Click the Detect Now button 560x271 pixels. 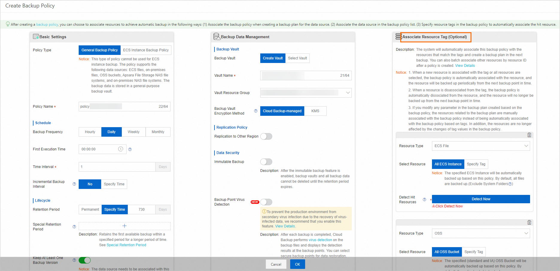click(481, 199)
